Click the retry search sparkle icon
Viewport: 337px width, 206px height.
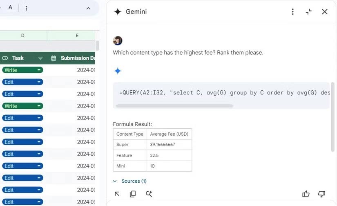click(149, 194)
